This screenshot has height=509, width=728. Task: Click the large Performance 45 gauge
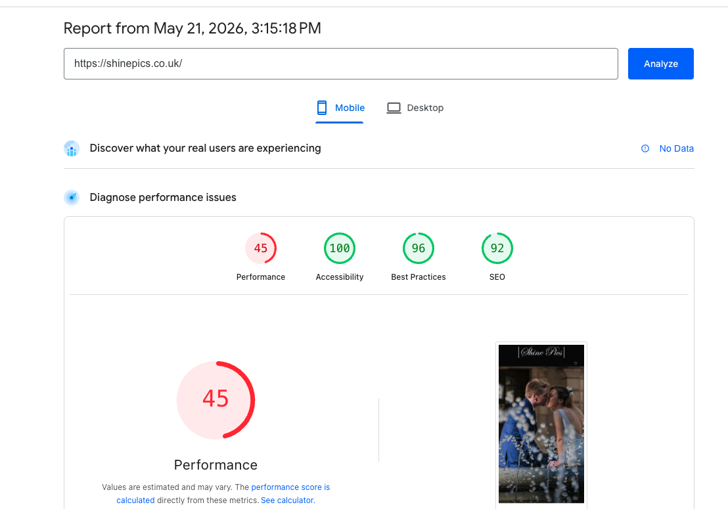(x=216, y=400)
